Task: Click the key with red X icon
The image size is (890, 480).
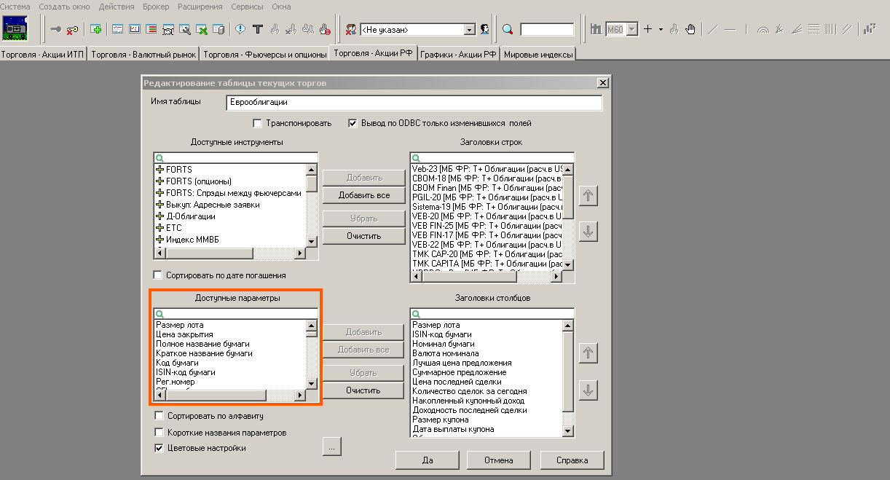Action: click(73, 30)
